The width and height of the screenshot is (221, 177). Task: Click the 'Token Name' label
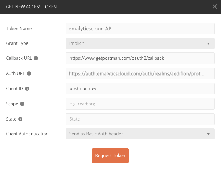point(19,28)
